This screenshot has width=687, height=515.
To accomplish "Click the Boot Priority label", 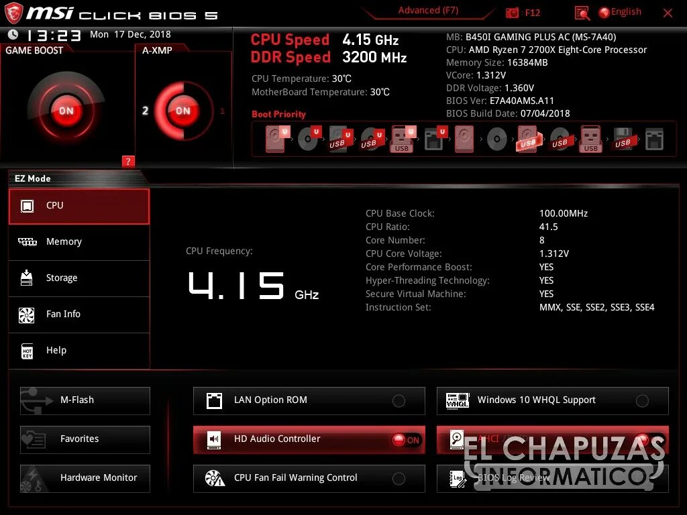I will [x=278, y=114].
